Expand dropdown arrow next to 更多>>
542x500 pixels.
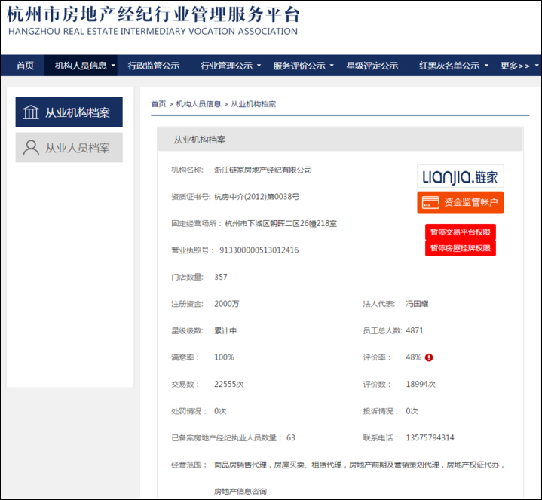537,65
